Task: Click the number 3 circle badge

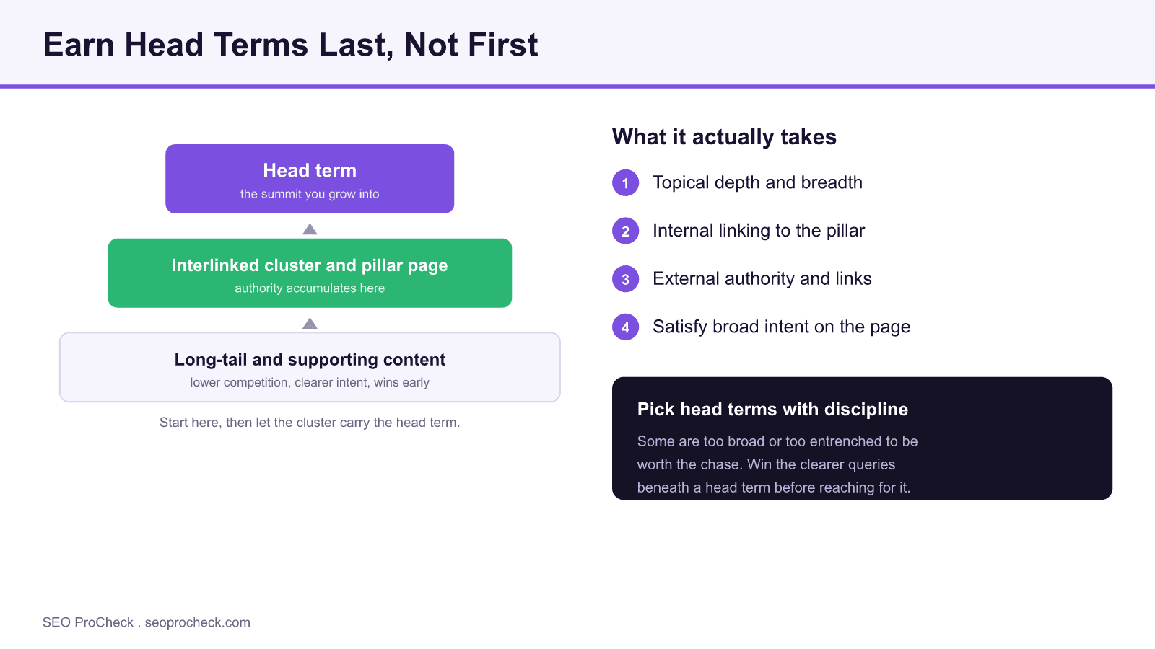Action: (625, 279)
